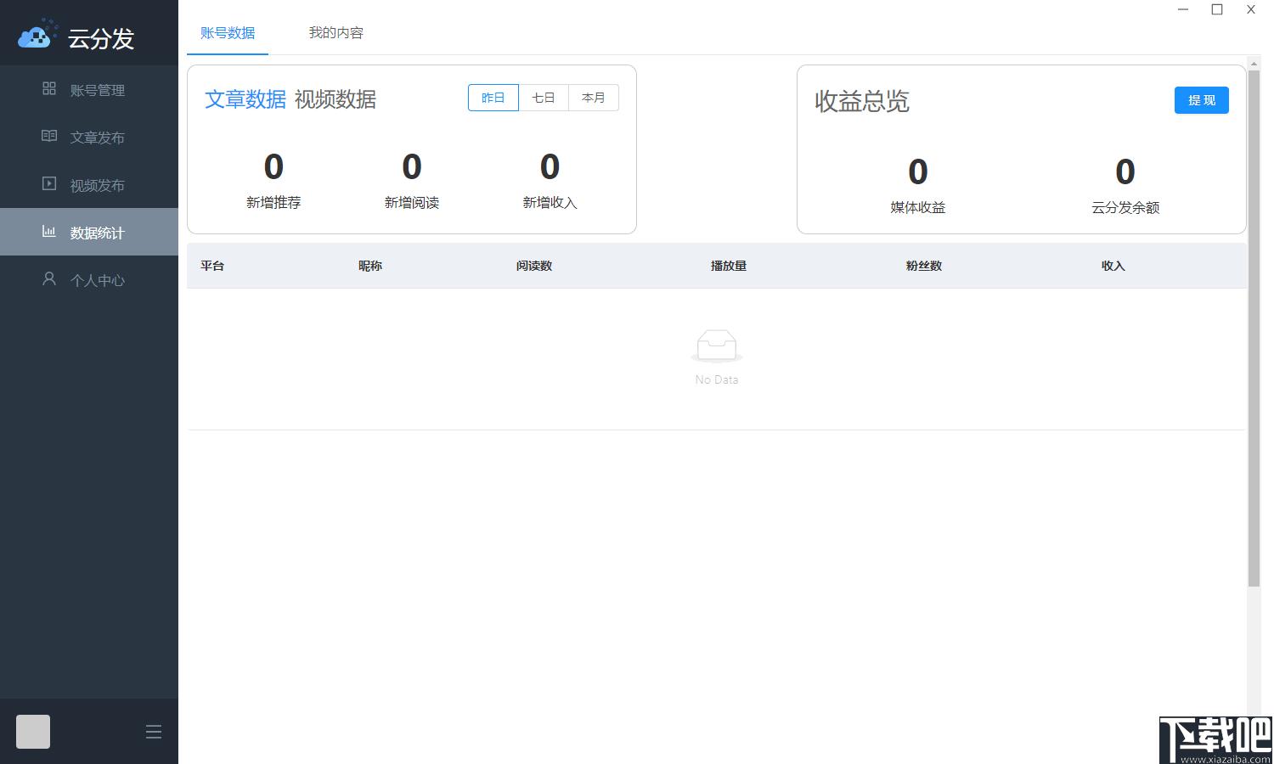Click the 收入 column header
Image resolution: width=1274 pixels, height=764 pixels.
[x=1113, y=266]
